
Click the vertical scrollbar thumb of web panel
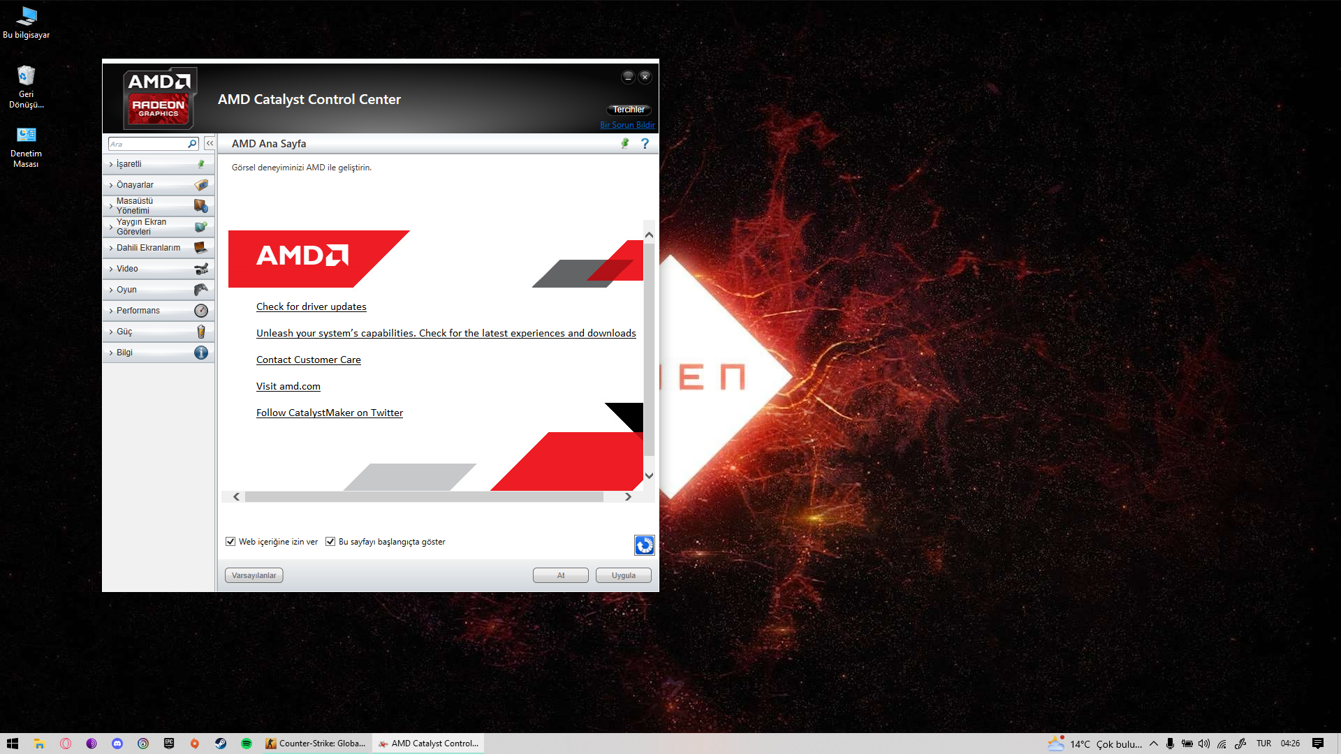click(x=649, y=349)
